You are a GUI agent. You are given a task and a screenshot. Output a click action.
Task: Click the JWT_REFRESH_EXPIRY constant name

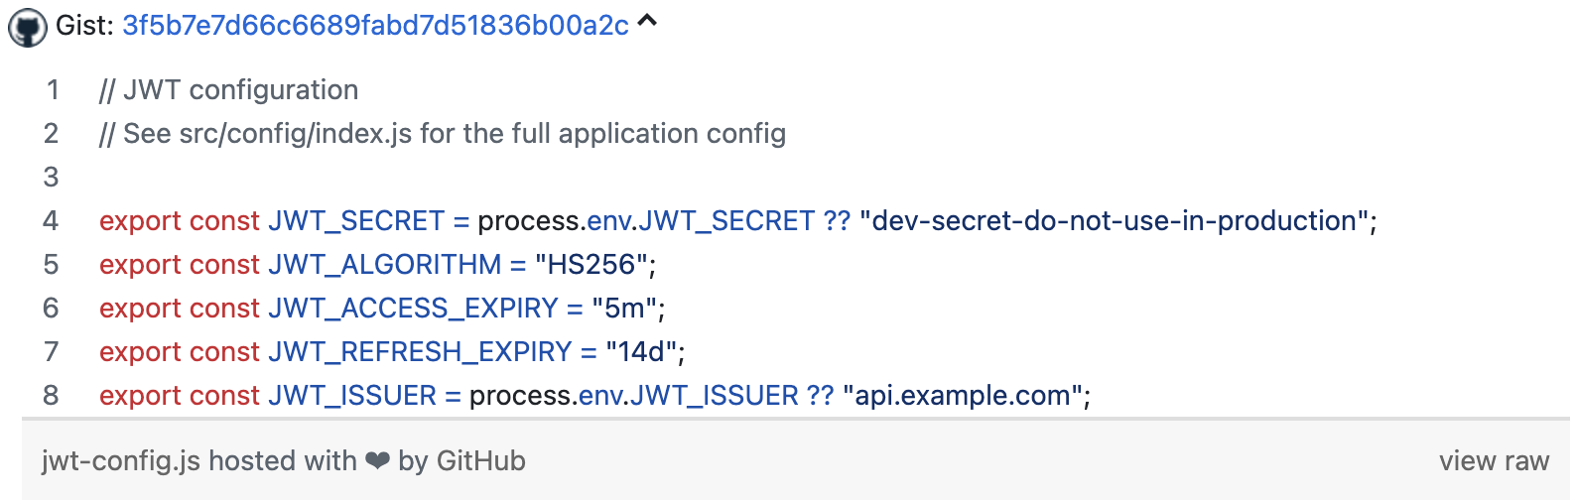(x=420, y=352)
